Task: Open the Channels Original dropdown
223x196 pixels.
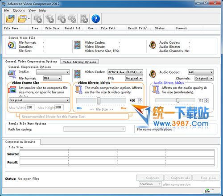Action: (204, 78)
